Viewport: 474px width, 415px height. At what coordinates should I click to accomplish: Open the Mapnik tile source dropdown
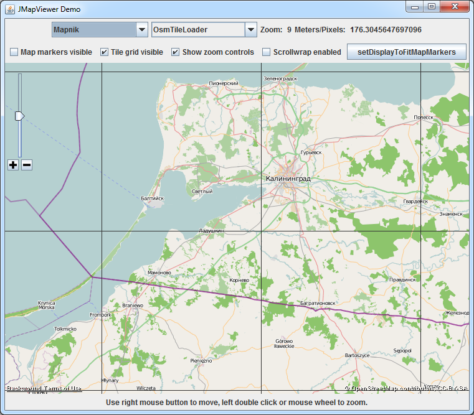pyautogui.click(x=93, y=30)
